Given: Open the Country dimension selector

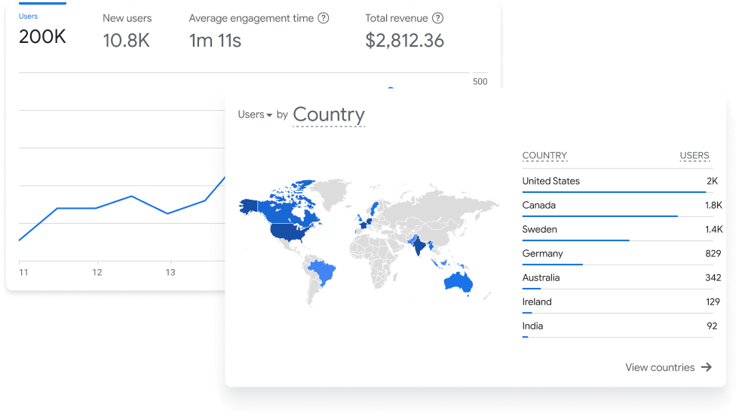Looking at the screenshot, I should [329, 115].
